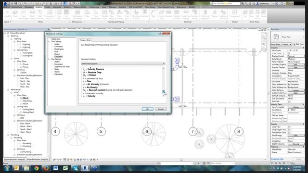The width and height of the screenshot is (308, 173).
Task: Toggle the Annotation Crop checkbox
Action: [289, 133]
